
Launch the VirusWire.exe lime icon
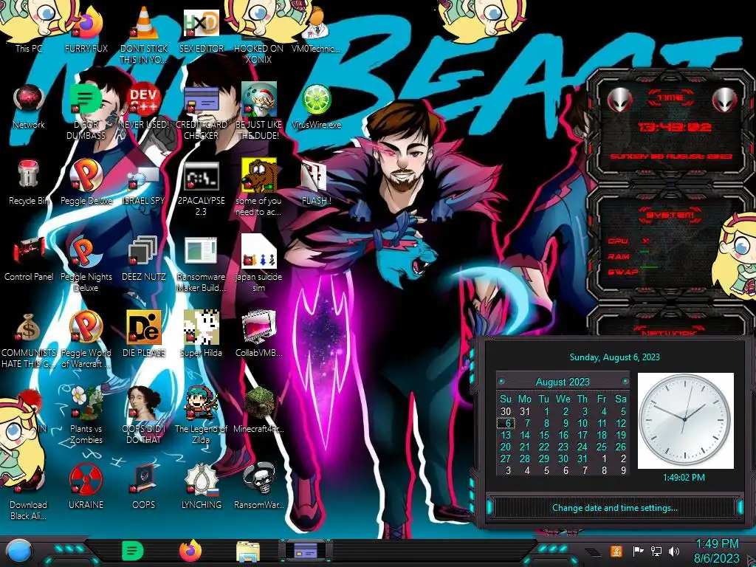coord(316,106)
